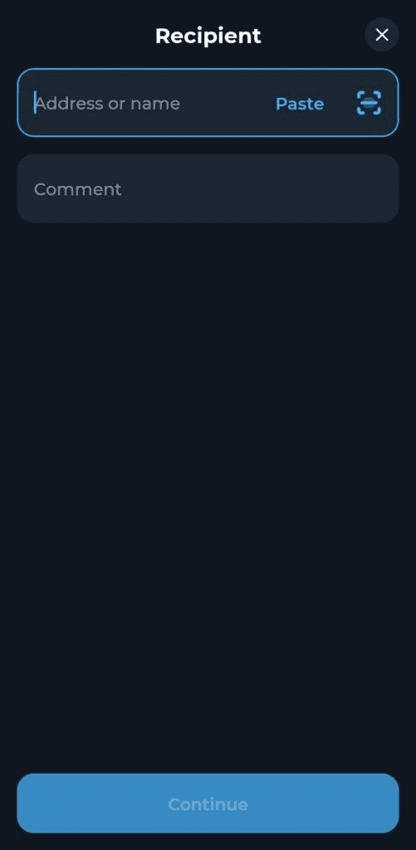416x850 pixels.
Task: Click the Continue button
Action: click(208, 804)
